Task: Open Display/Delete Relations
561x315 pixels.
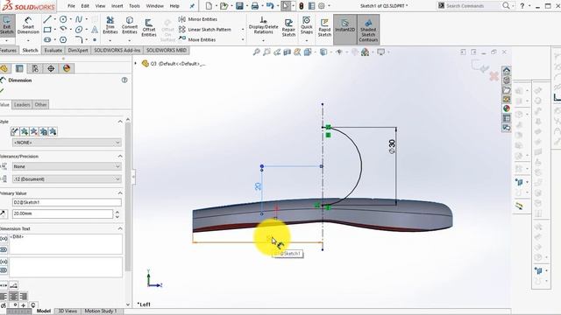Action: click(x=263, y=25)
